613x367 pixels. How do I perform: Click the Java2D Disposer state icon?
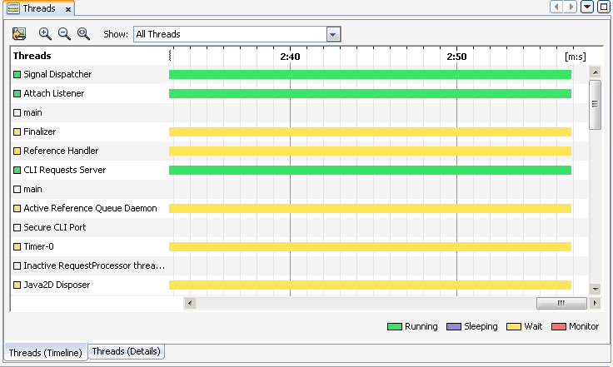pyautogui.click(x=17, y=285)
